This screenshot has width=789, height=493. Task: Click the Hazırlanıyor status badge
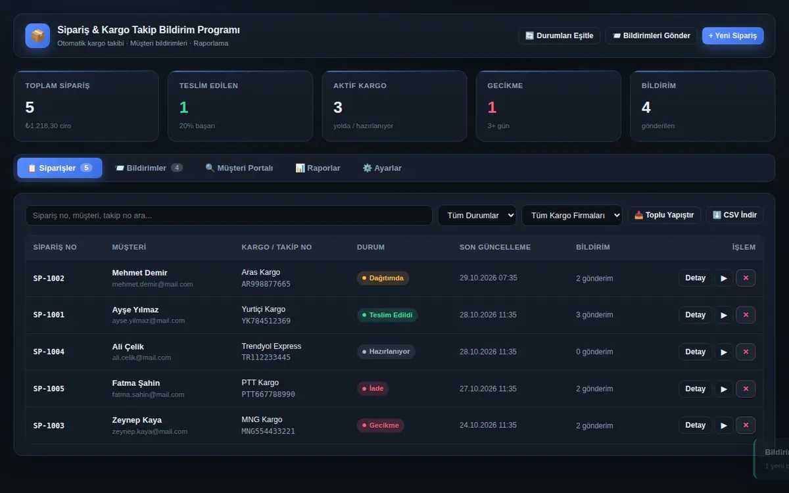coord(386,352)
